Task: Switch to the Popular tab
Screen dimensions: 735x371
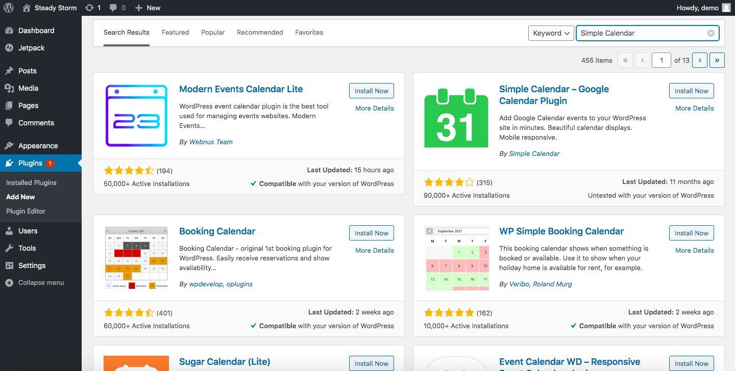Action: pos(213,33)
